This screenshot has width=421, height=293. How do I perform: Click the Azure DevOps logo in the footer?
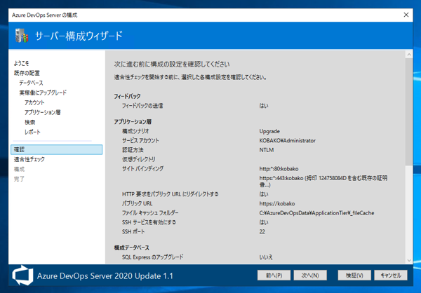coord(23,275)
